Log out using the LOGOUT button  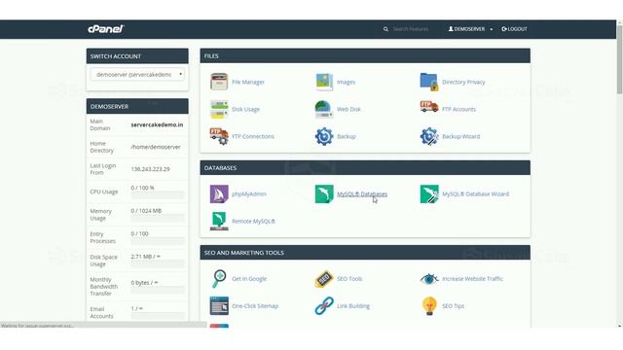pyautogui.click(x=514, y=29)
